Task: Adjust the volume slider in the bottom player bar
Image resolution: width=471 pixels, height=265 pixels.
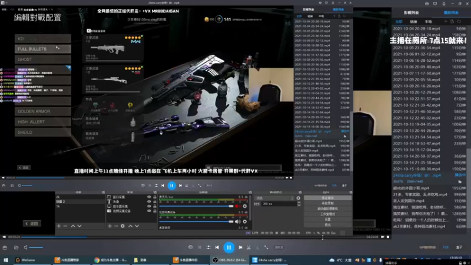Action: [36, 247]
